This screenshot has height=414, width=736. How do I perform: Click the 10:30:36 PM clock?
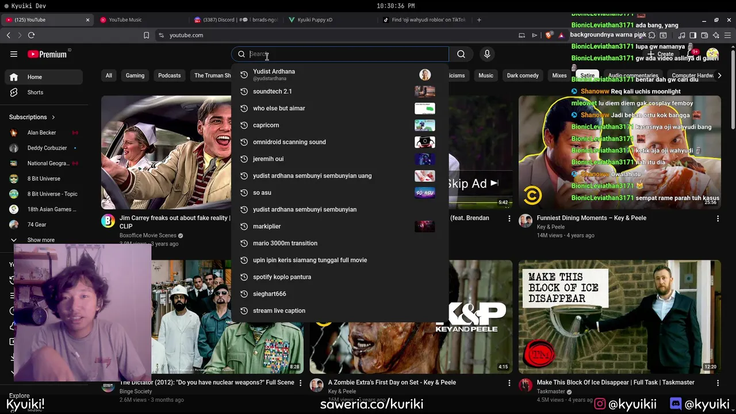(x=396, y=6)
